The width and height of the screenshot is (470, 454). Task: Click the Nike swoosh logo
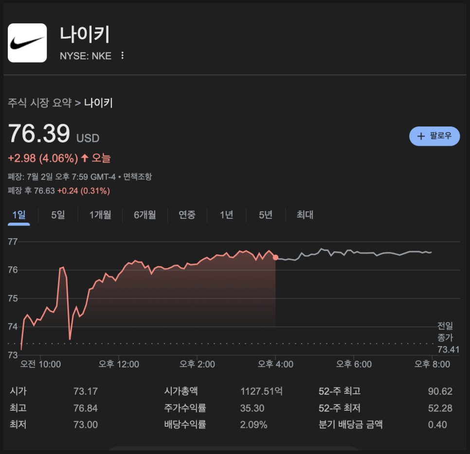27,43
